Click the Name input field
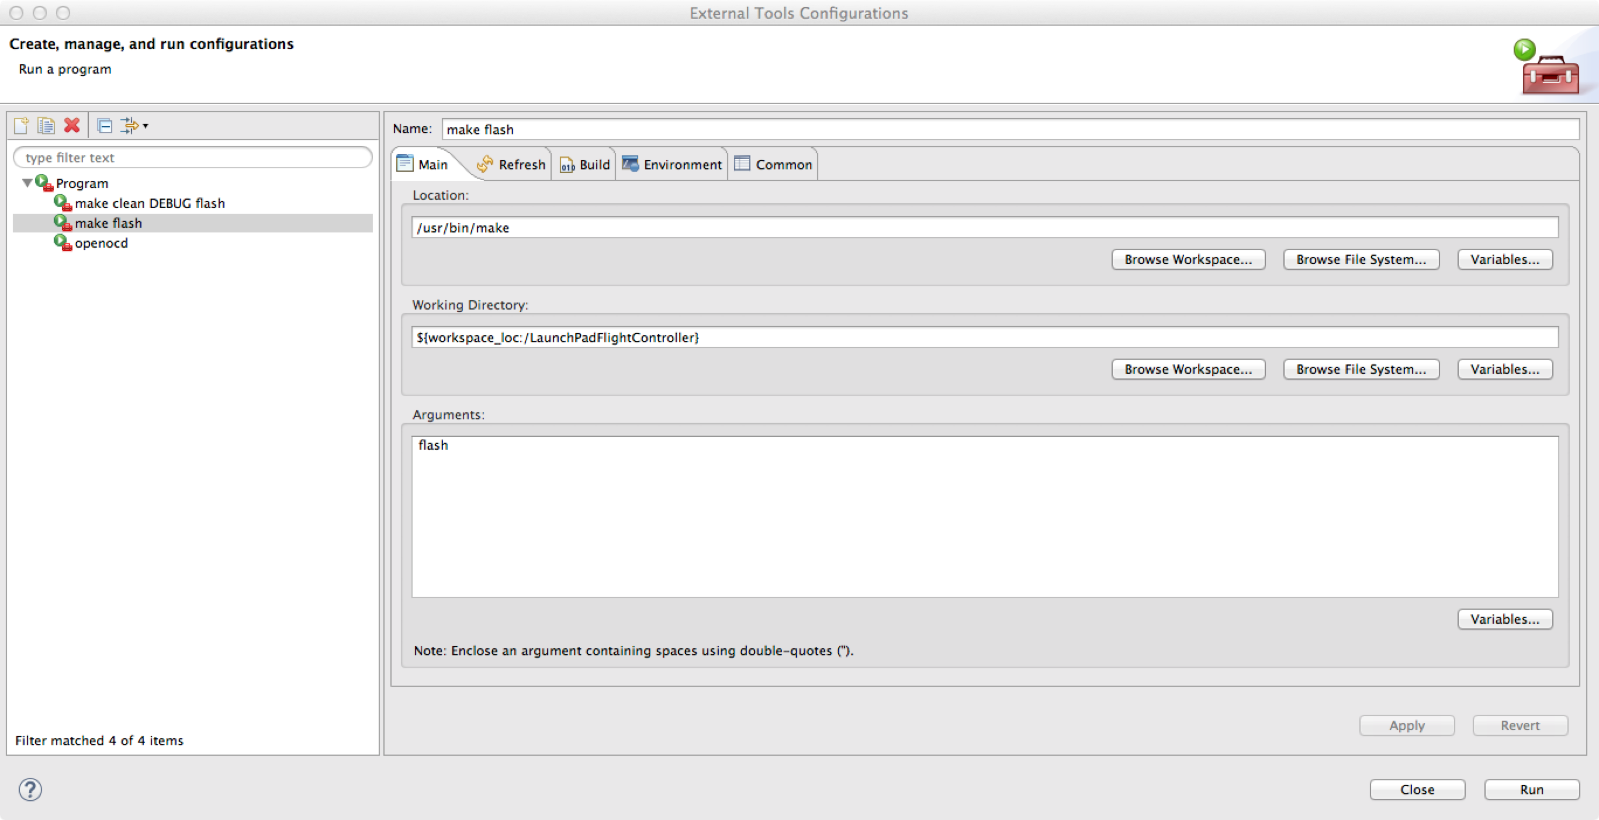The width and height of the screenshot is (1599, 820). 1009,130
